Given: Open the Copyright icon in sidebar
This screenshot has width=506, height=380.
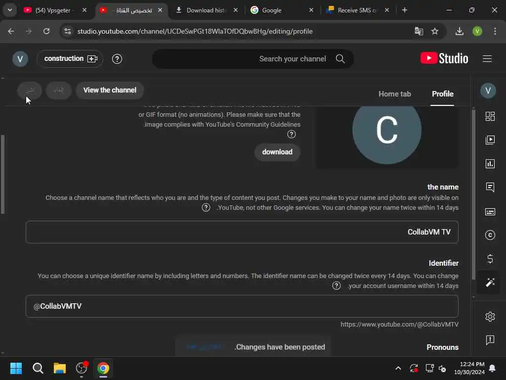Looking at the screenshot, I should pyautogui.click(x=490, y=235).
